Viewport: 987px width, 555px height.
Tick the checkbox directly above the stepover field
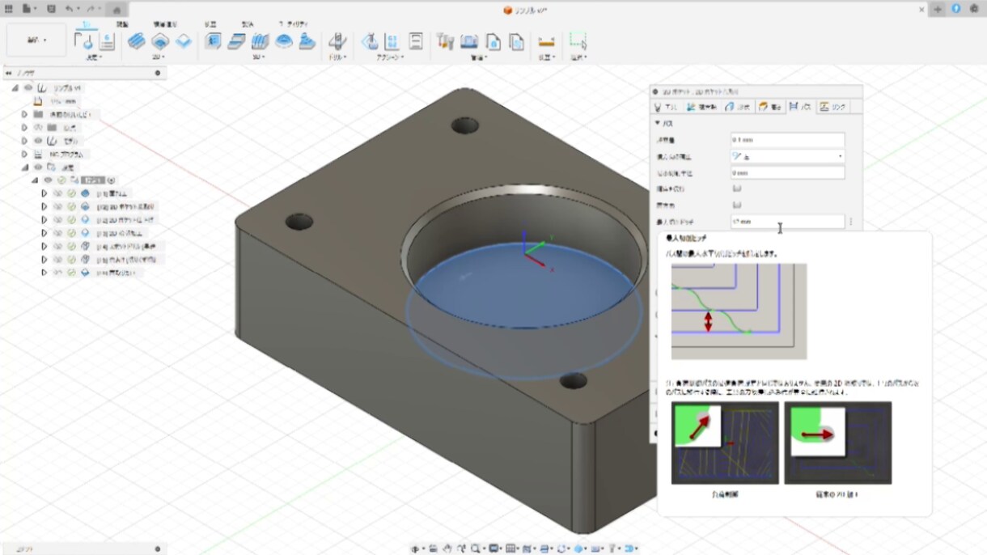[737, 205]
